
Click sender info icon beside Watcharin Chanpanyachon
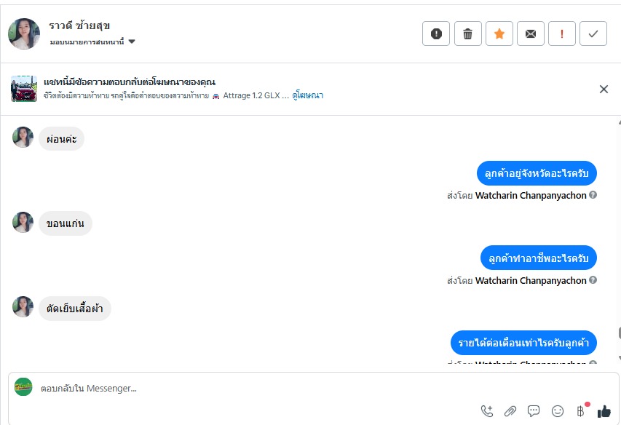[x=593, y=195]
